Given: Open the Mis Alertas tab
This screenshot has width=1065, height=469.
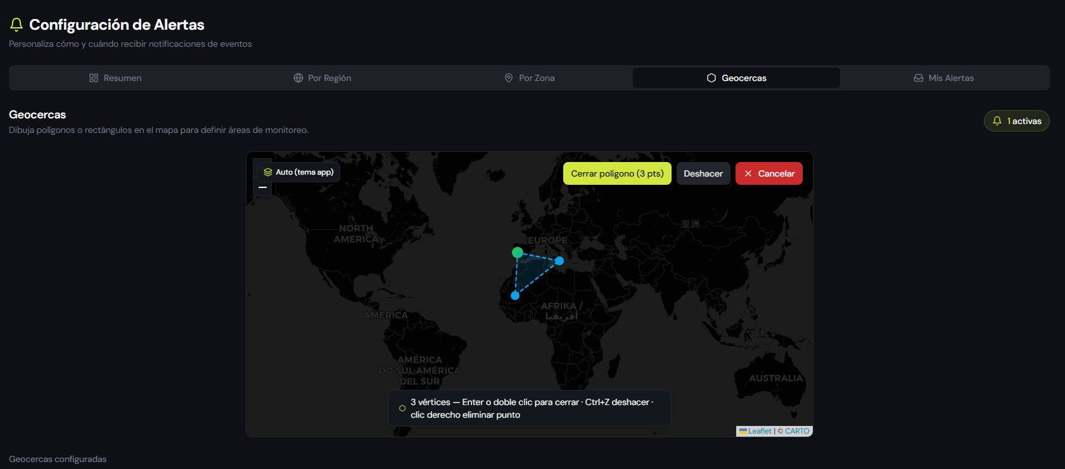Looking at the screenshot, I should (943, 78).
